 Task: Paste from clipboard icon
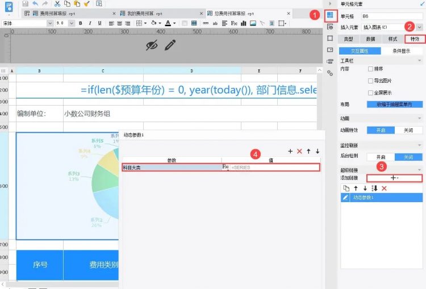click(77, 3)
